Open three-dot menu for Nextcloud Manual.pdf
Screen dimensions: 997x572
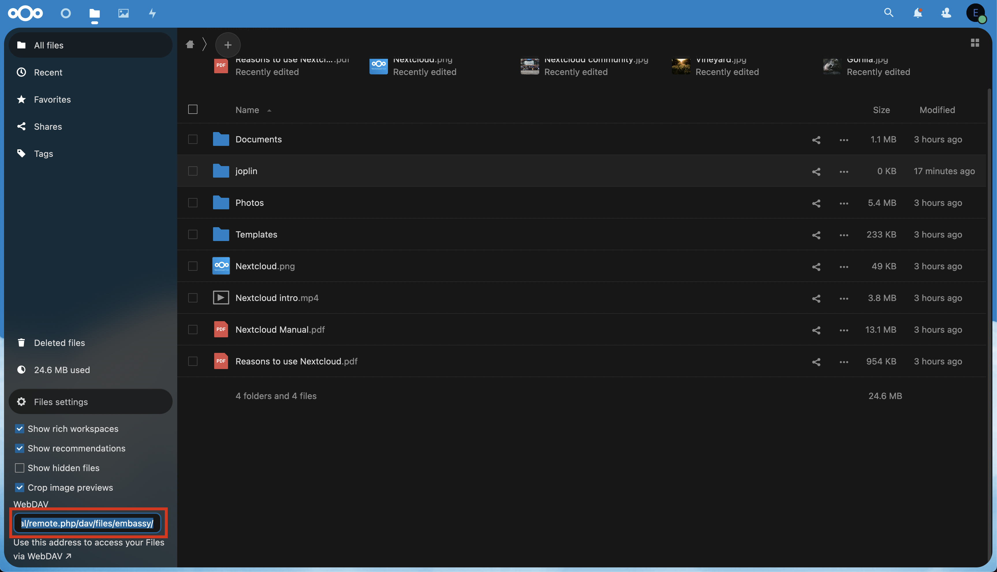[844, 330]
